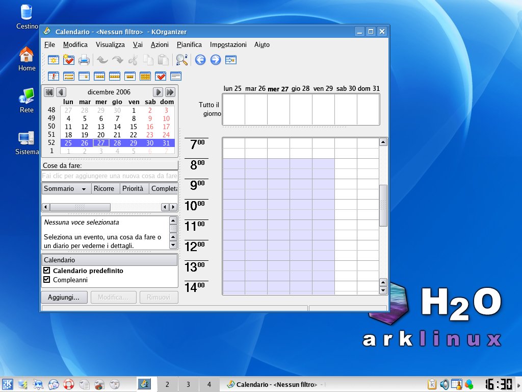Open the Pianifica menu
The image size is (522, 392).
(189, 45)
